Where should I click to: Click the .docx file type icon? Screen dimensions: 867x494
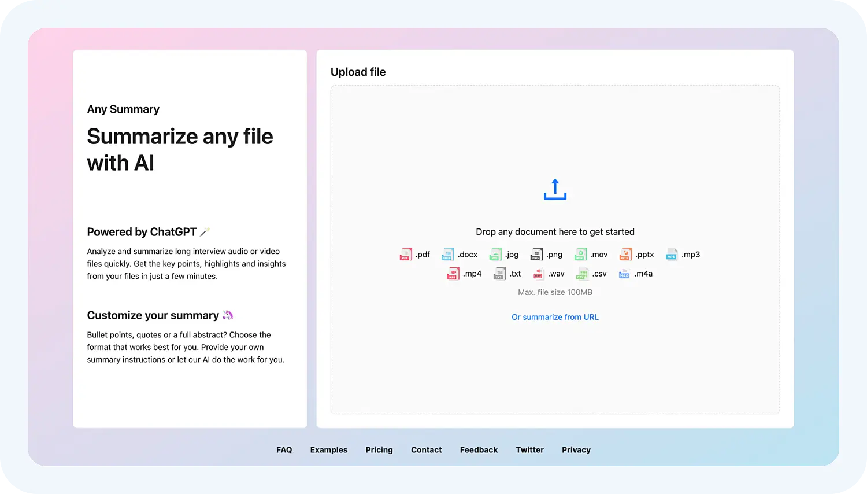click(448, 255)
